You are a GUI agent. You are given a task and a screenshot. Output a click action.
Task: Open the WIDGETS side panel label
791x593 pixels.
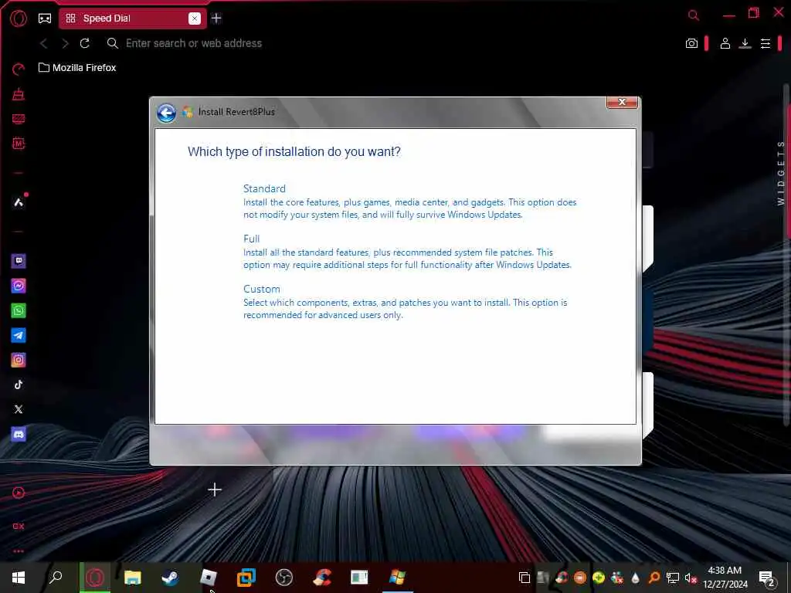(x=781, y=173)
